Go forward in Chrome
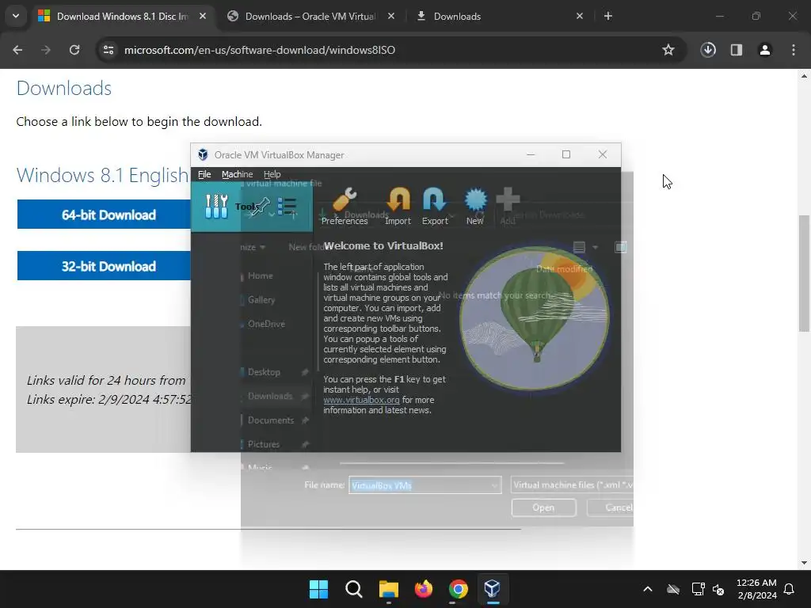 (46, 50)
